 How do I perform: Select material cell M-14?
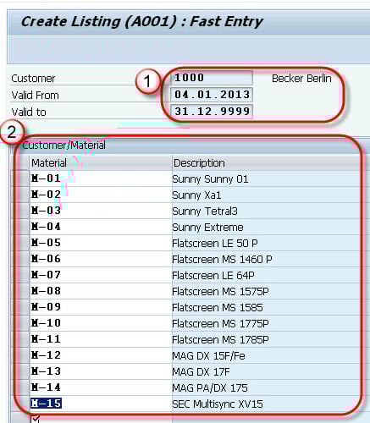pyautogui.click(x=101, y=387)
